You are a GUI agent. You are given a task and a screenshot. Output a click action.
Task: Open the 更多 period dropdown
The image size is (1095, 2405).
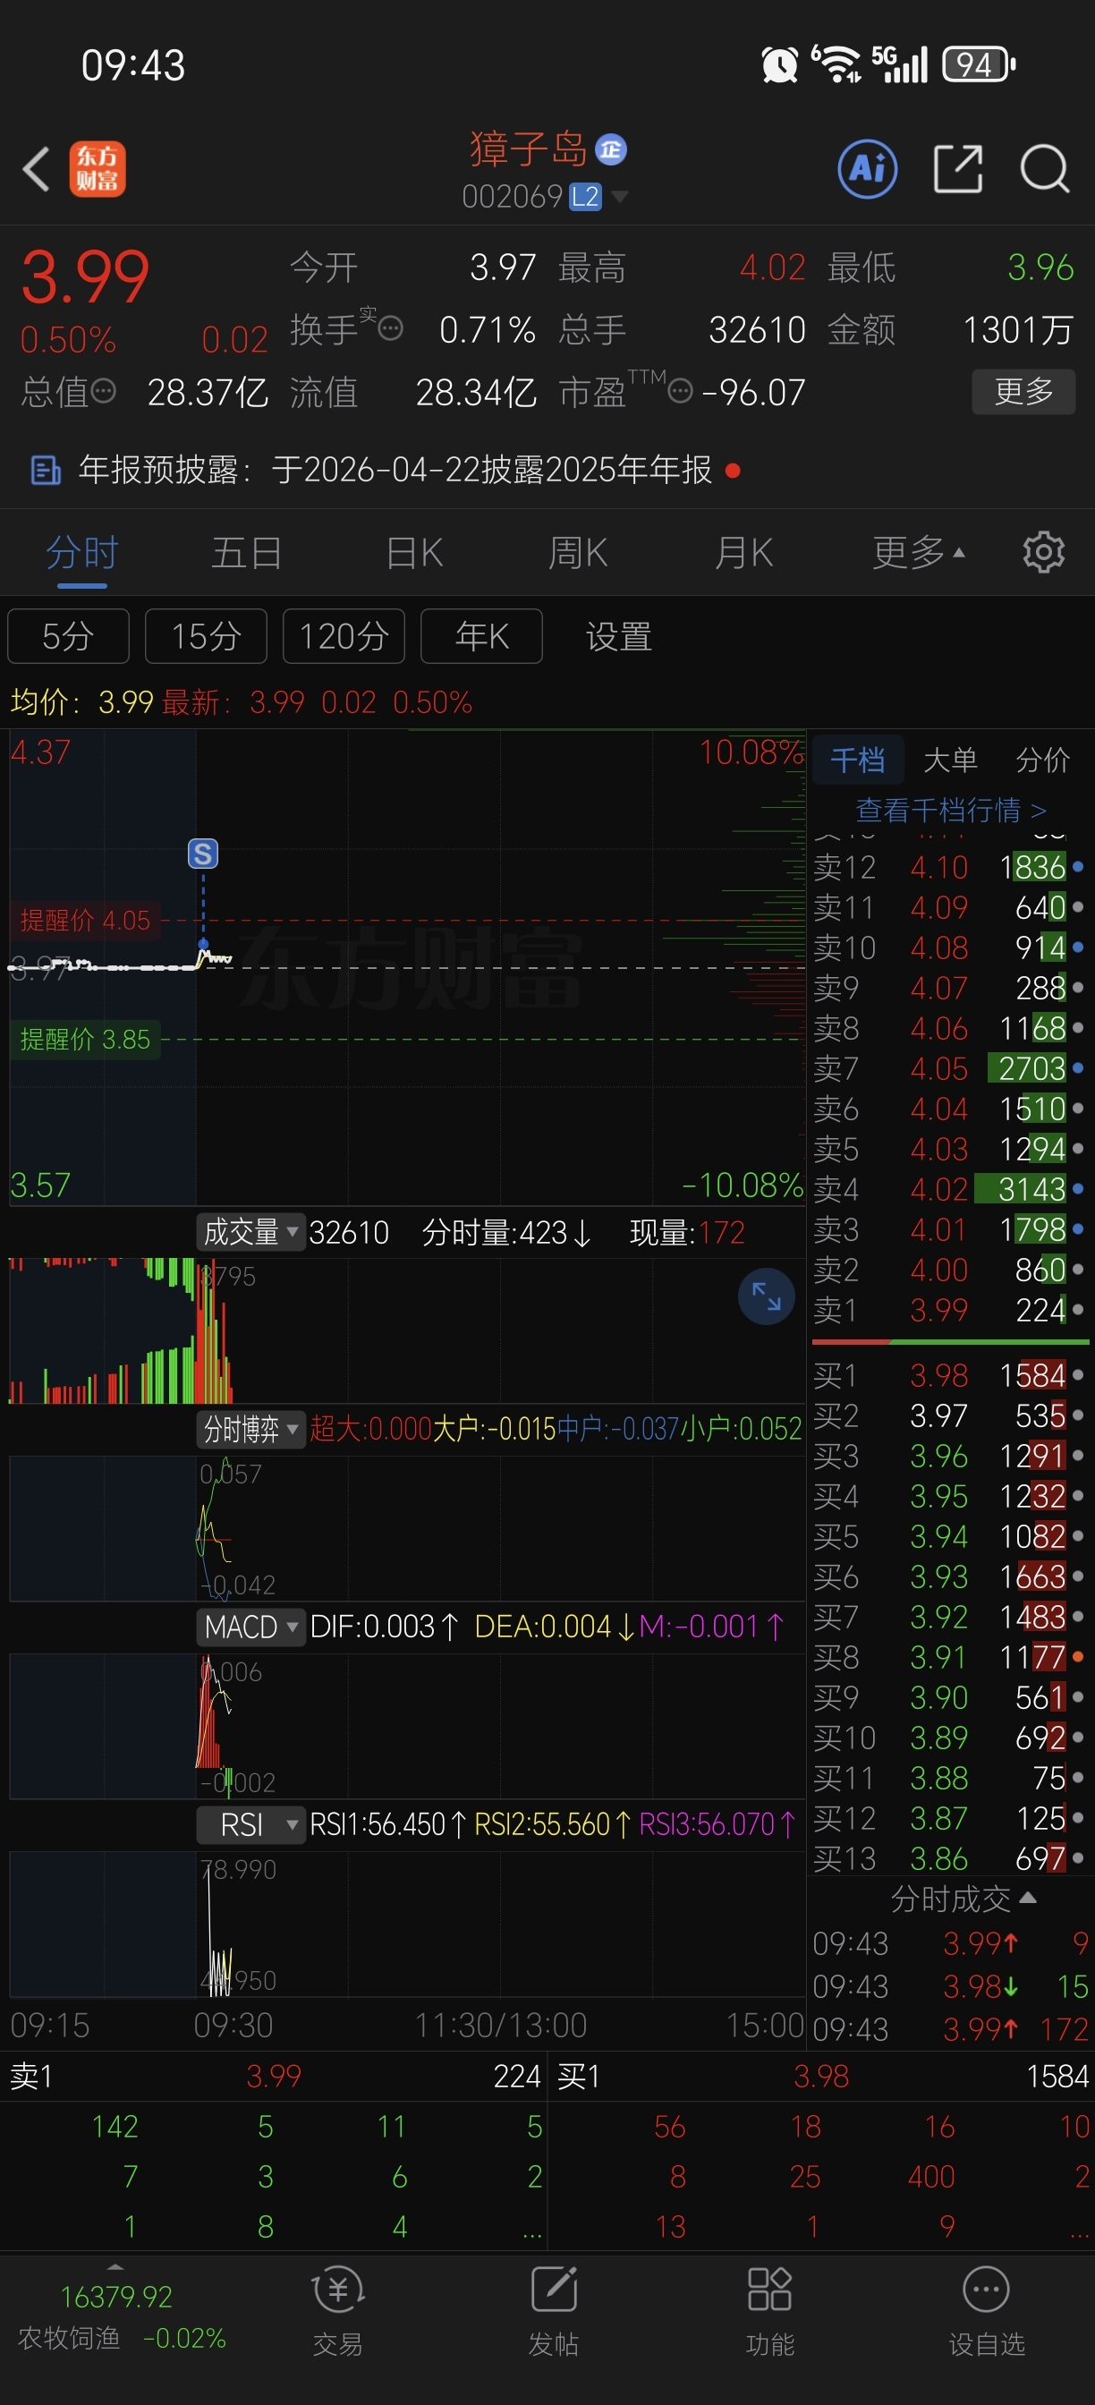(919, 553)
